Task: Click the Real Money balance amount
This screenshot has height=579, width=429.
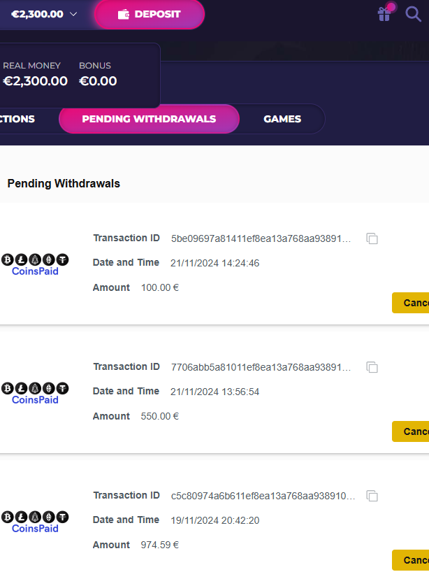Action: pyautogui.click(x=35, y=81)
